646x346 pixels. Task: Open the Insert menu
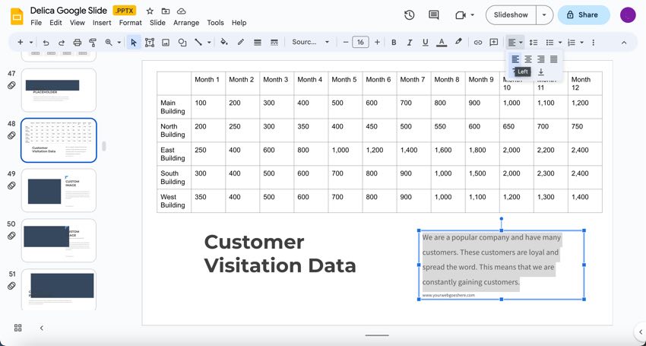102,23
